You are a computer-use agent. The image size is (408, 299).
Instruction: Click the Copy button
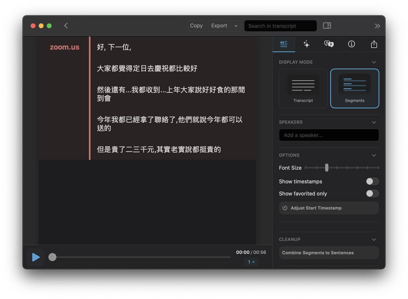[x=196, y=26]
